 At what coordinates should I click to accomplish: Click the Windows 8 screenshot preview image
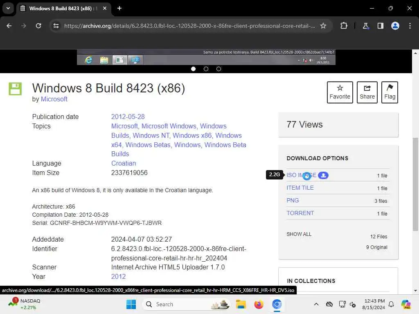(206, 57)
